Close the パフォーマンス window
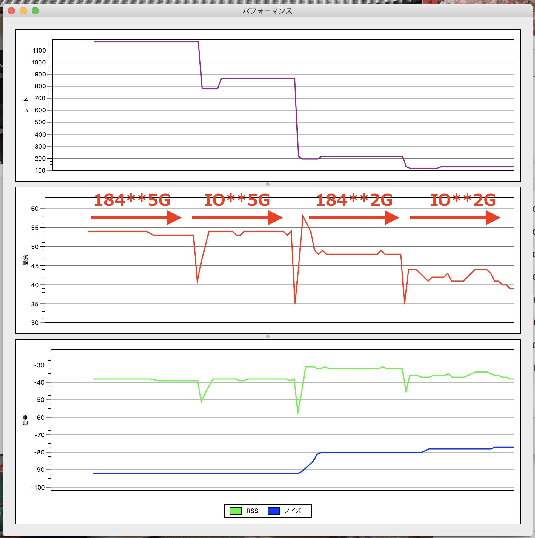535x538 pixels. pyautogui.click(x=11, y=11)
